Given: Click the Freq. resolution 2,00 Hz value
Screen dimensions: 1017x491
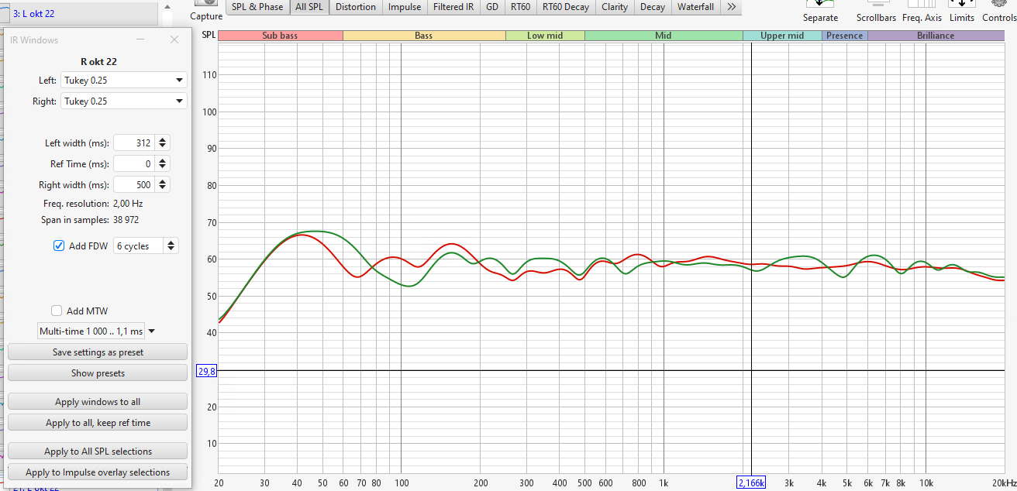Looking at the screenshot, I should click(x=128, y=204).
